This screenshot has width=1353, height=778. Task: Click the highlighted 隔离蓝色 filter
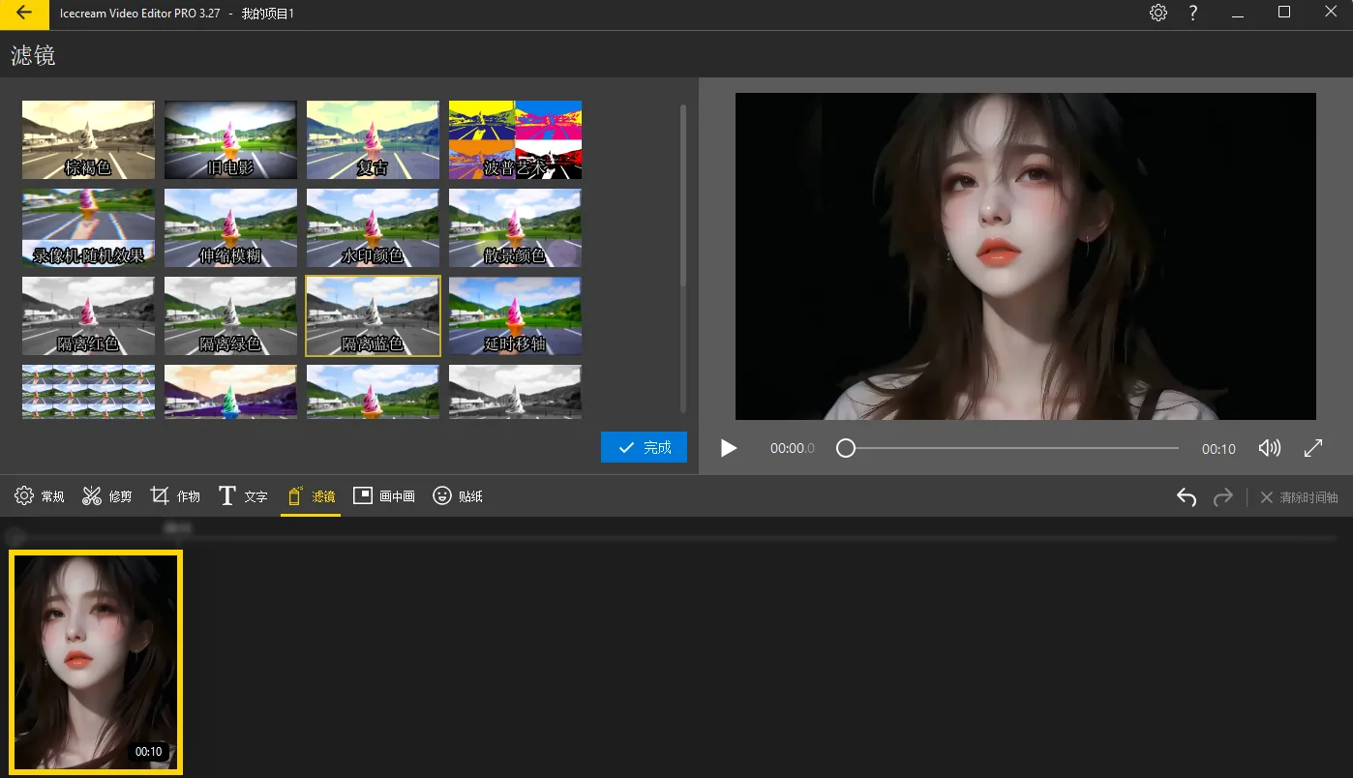point(373,316)
